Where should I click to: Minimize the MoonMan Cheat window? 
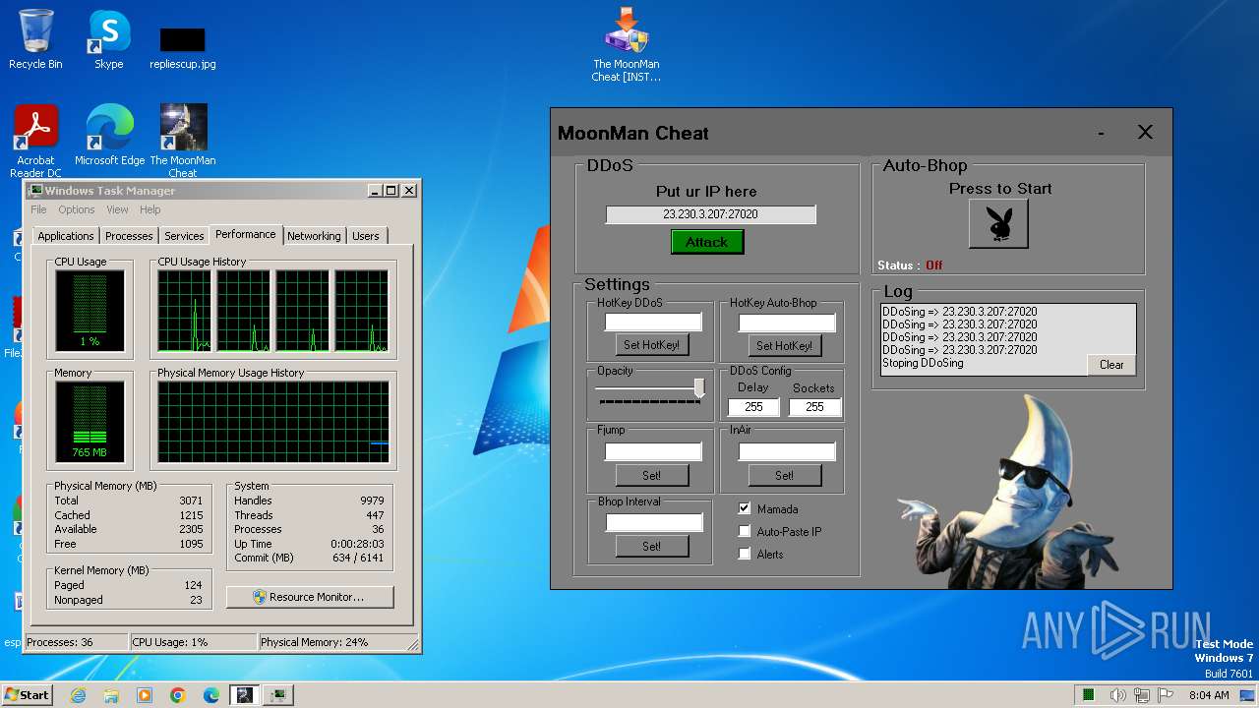(x=1101, y=133)
